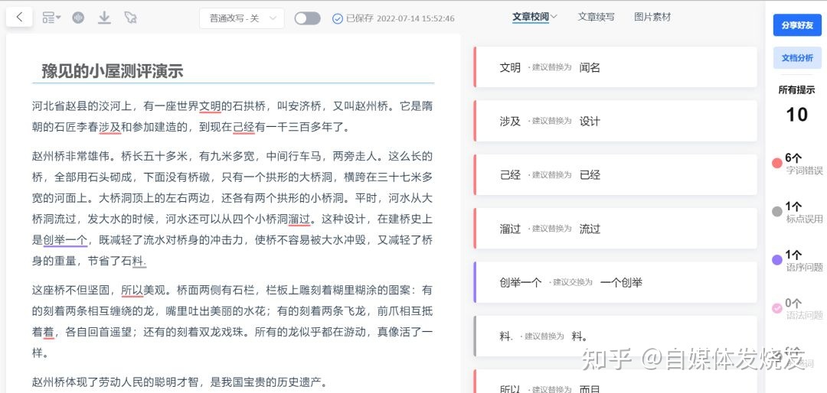
Task: Go back using the left arrow button
Action: (19, 18)
